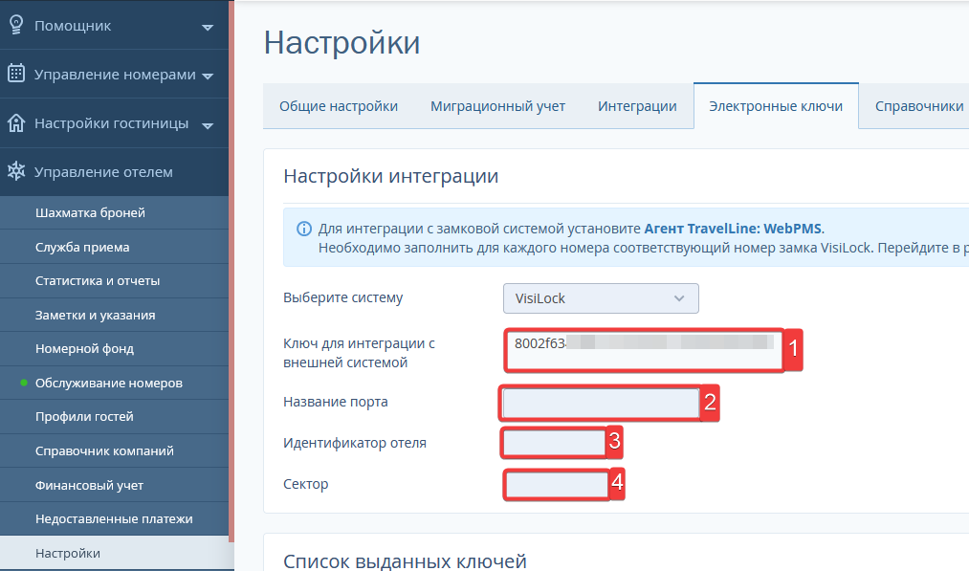Expand the Управление номерами menu arrow

[x=208, y=76]
